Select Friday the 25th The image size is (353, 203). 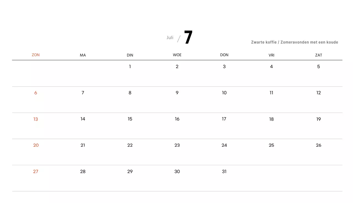coord(271,145)
